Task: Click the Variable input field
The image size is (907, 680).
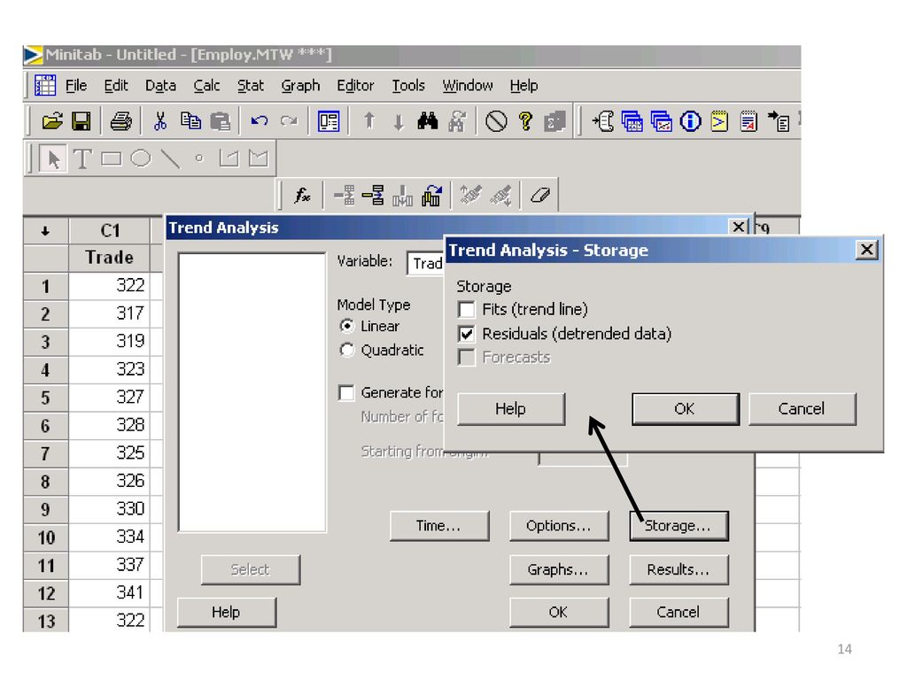Action: tap(425, 264)
